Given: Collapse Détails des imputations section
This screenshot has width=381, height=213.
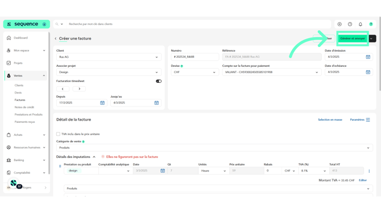Looking at the screenshot, I should pos(94,157).
